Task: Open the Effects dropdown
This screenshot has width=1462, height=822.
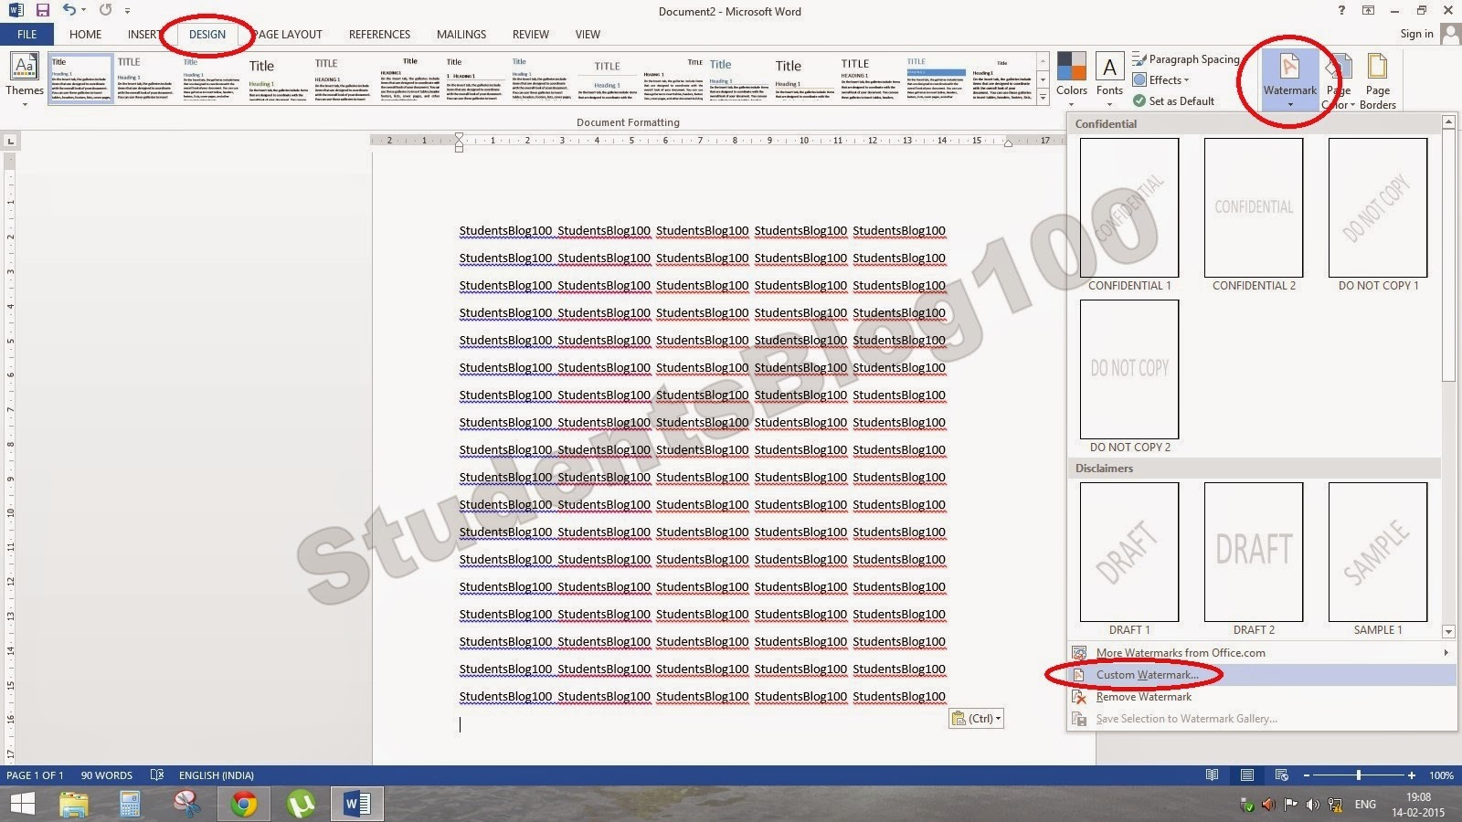Action: pos(1161,79)
